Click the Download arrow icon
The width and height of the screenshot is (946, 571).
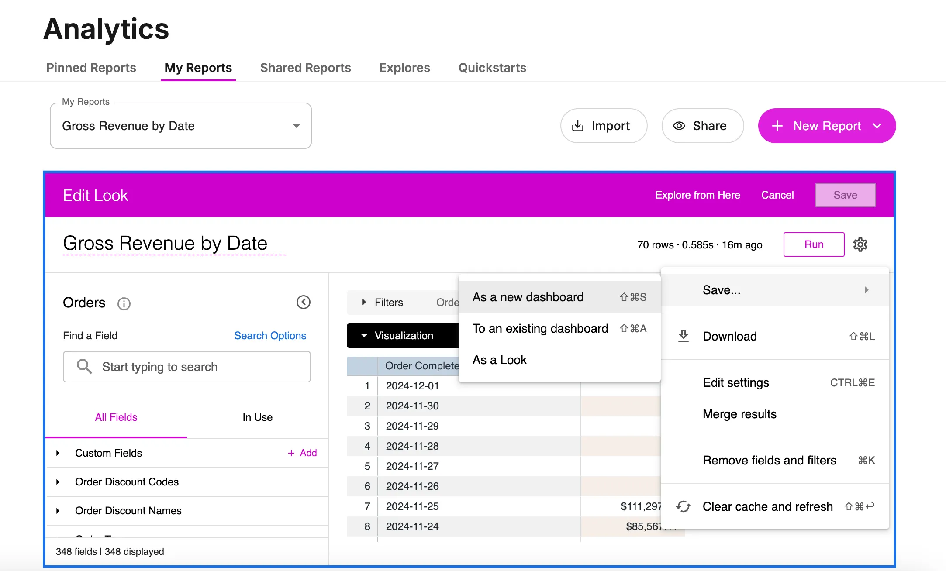pos(684,336)
